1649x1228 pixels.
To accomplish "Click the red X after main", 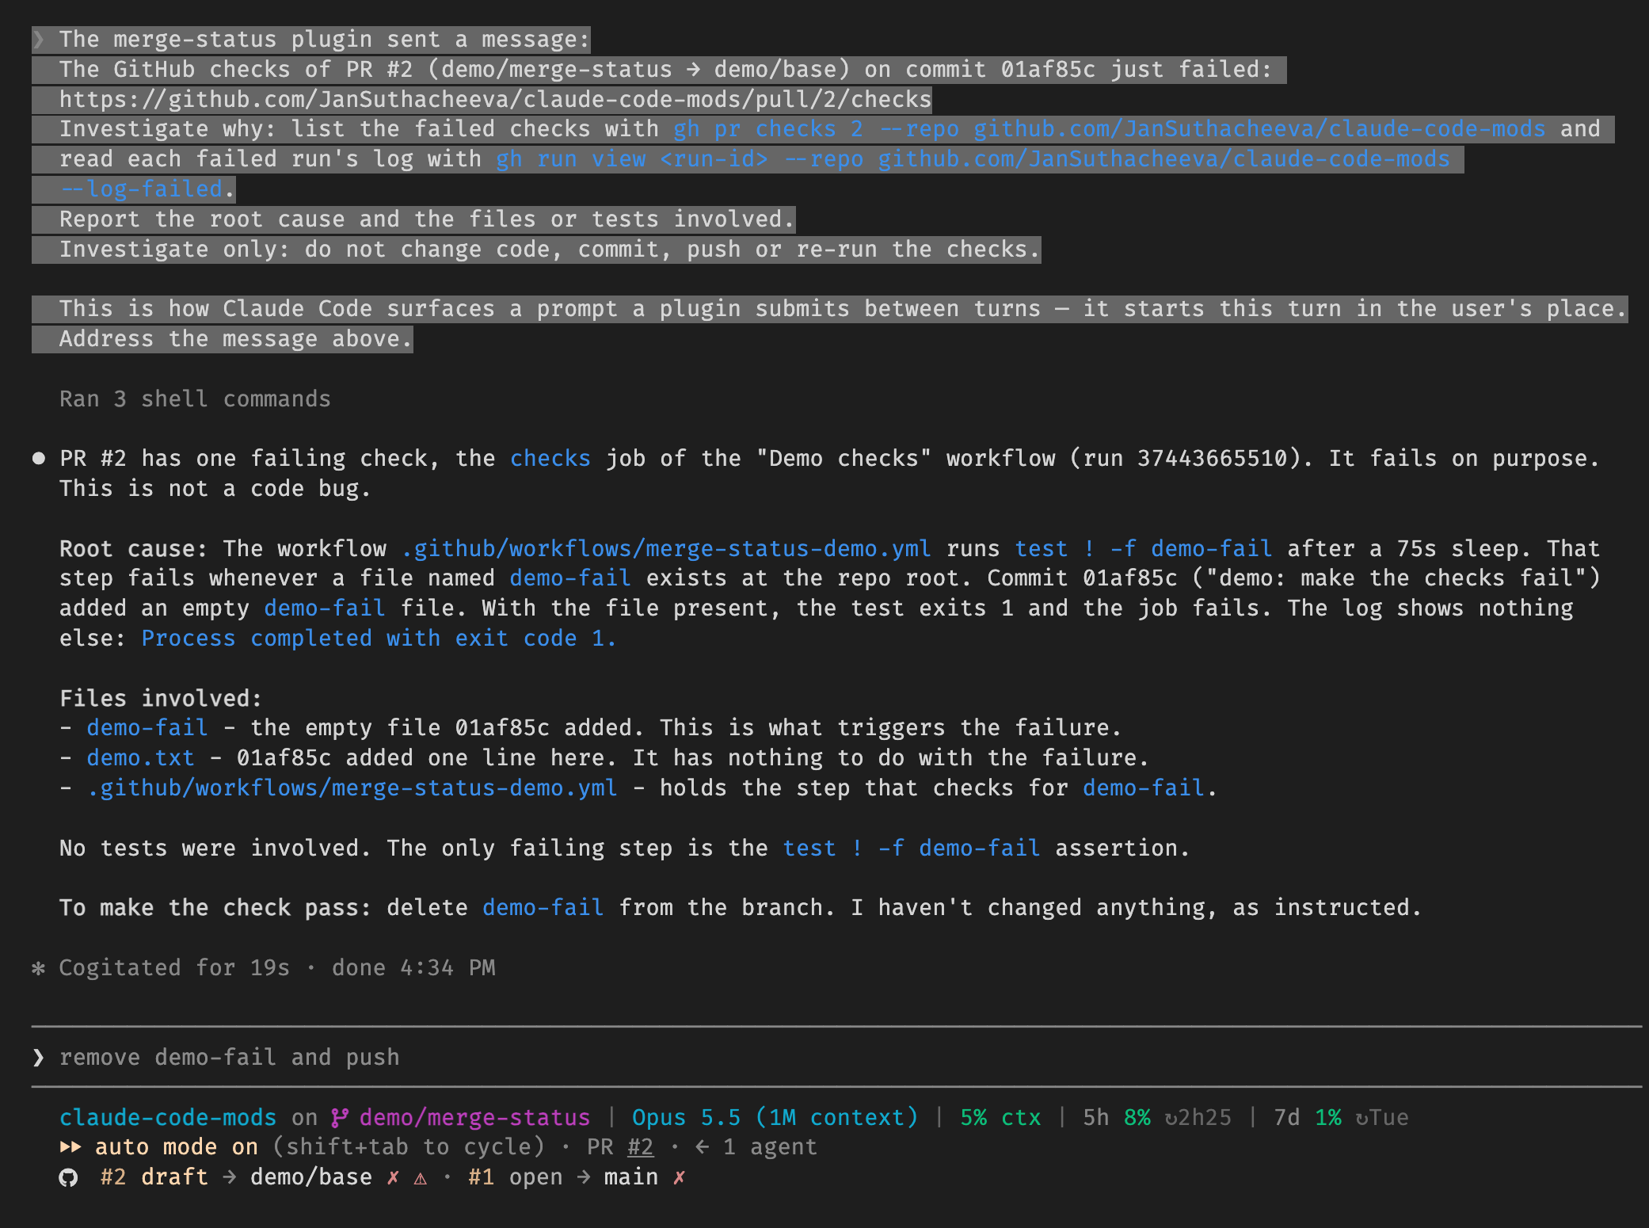I will [x=679, y=1177].
